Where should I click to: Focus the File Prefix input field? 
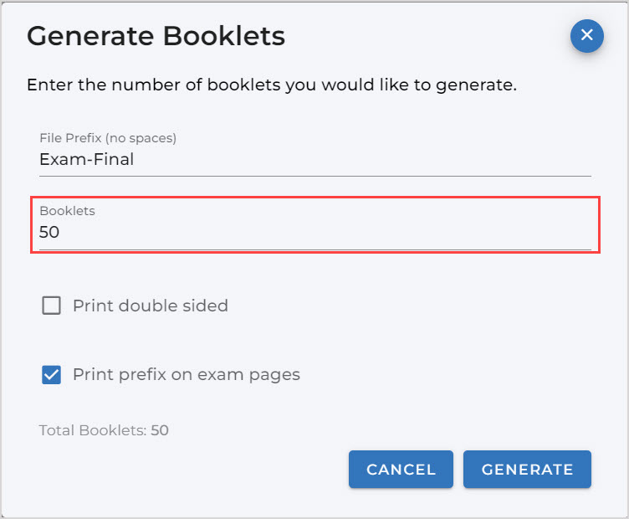(x=314, y=159)
